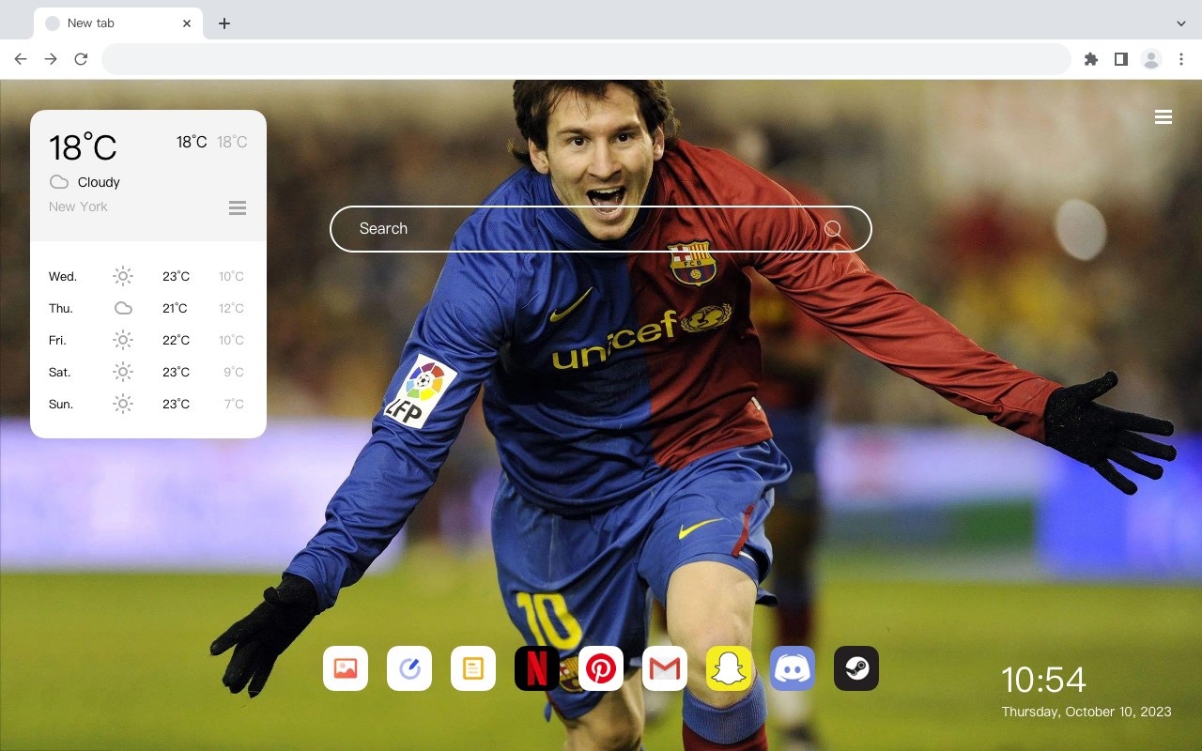
Task: Click the 18°C current temperature
Action: 83,147
